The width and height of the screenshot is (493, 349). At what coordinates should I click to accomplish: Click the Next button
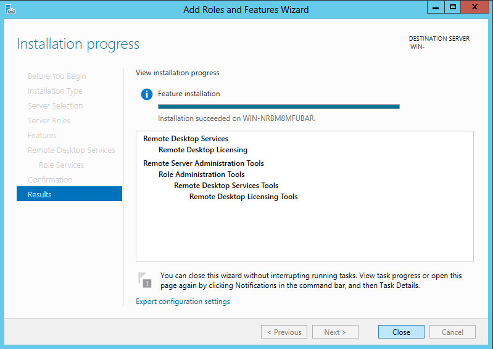pyautogui.click(x=335, y=332)
